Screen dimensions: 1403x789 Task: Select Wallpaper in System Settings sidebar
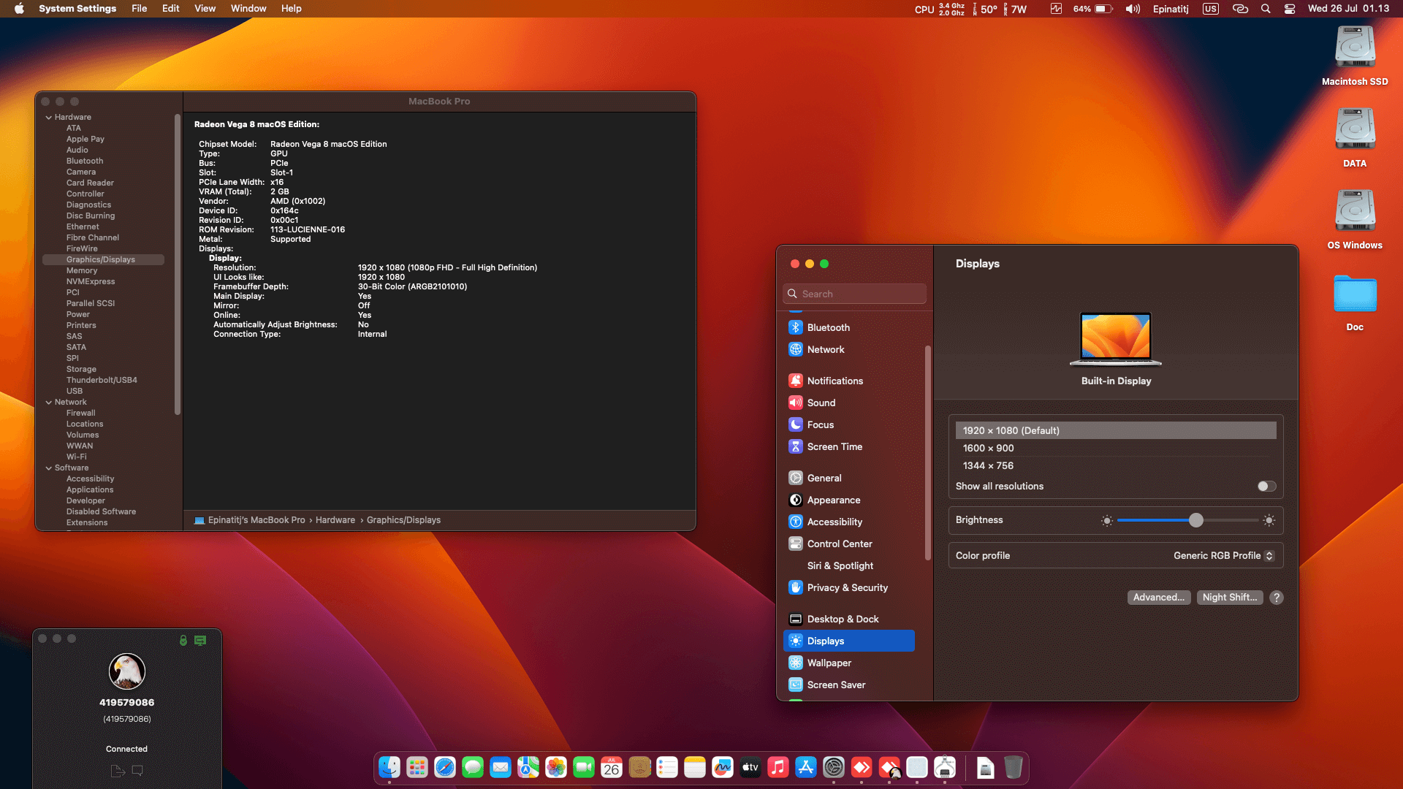click(x=829, y=663)
